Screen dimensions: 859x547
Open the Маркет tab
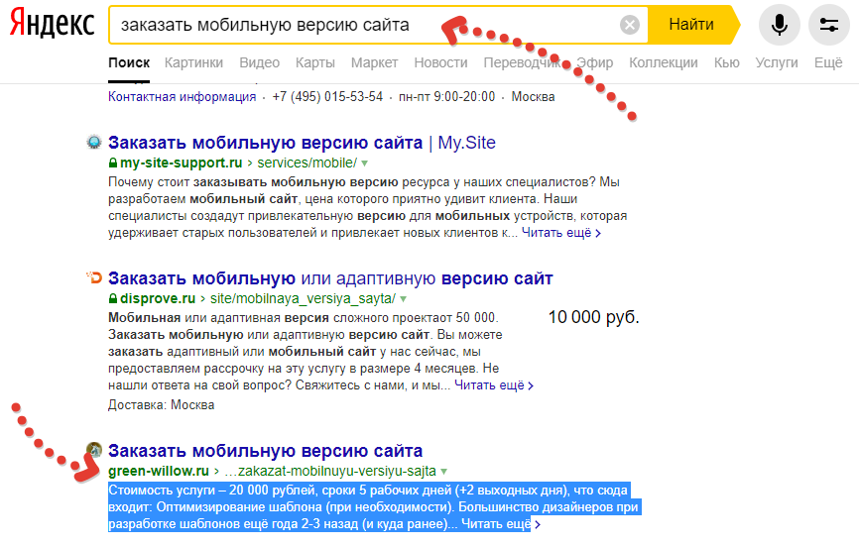(x=374, y=63)
